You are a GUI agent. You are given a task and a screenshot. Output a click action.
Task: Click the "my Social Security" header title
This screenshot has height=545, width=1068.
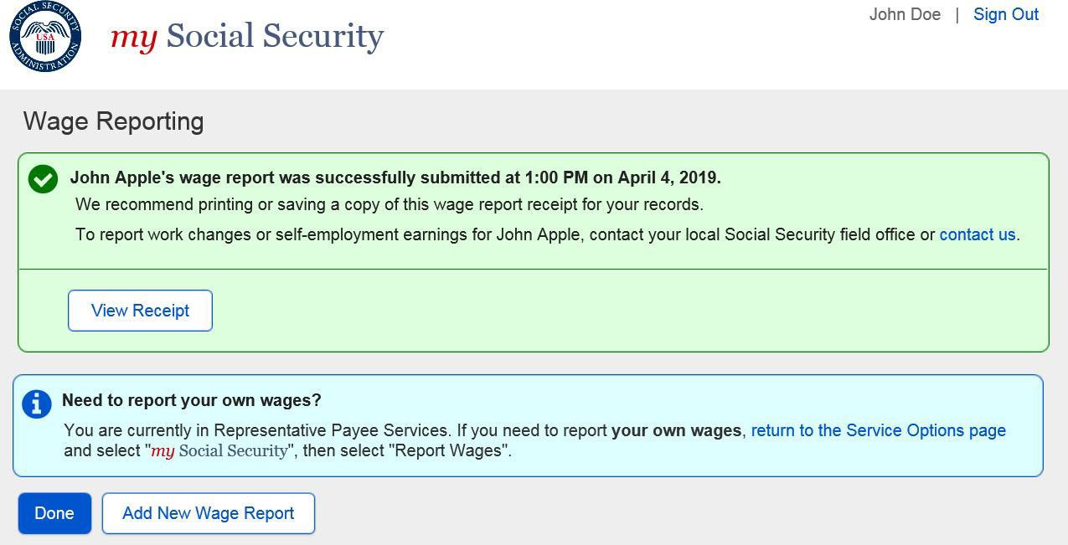(x=247, y=36)
